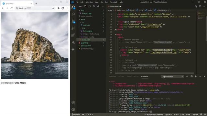The height and width of the screenshot is (116, 207).
Task: Create a new terminal with plus icon
Action: (187, 77)
